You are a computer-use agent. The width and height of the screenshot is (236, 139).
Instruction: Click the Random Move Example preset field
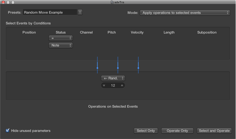click(x=50, y=12)
